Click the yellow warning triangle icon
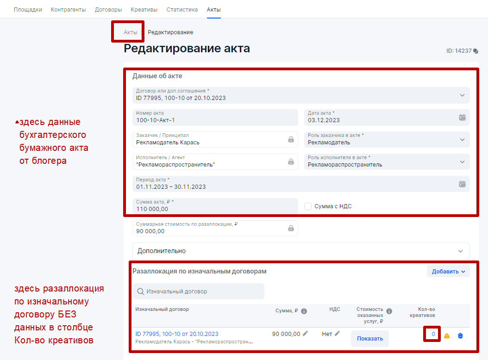Screen dimensions: 488x360 click(x=447, y=336)
